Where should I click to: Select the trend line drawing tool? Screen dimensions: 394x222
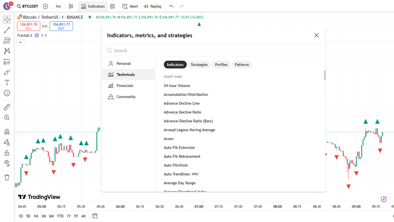(7, 30)
